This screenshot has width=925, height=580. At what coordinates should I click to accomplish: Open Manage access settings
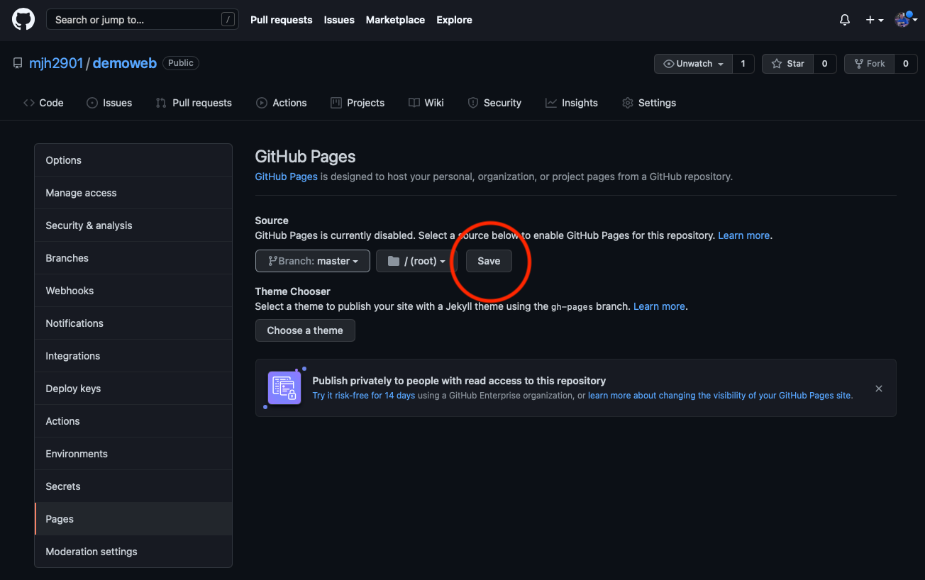click(133, 193)
